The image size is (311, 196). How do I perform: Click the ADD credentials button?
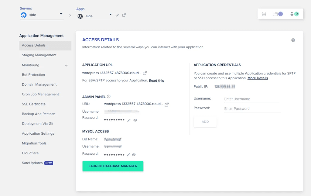tap(205, 122)
